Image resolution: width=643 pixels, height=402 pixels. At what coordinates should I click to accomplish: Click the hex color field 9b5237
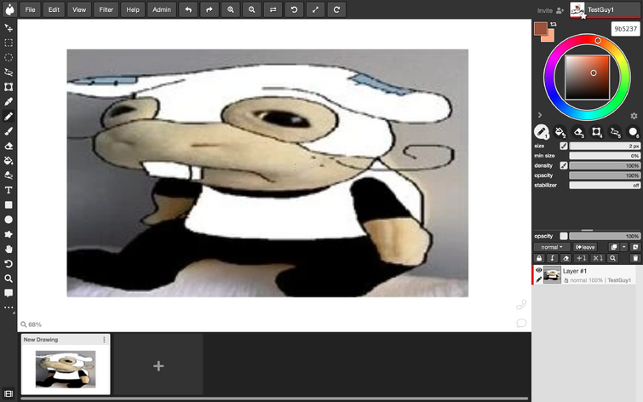tap(625, 29)
